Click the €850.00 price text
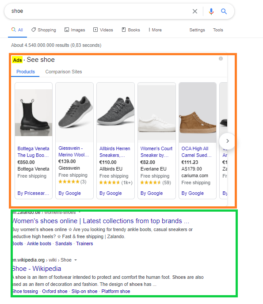 point(26,162)
